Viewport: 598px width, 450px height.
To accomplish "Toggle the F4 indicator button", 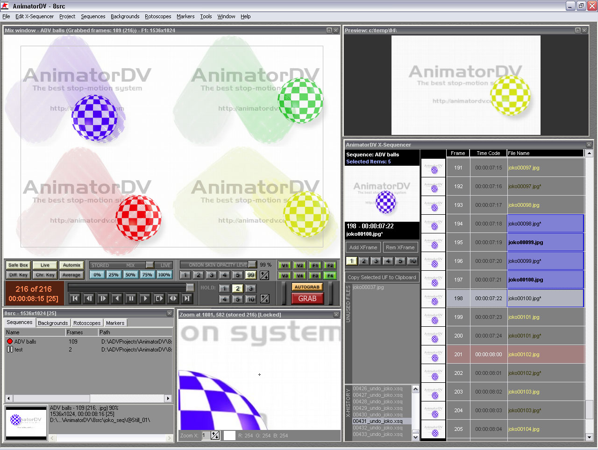I will (x=329, y=275).
